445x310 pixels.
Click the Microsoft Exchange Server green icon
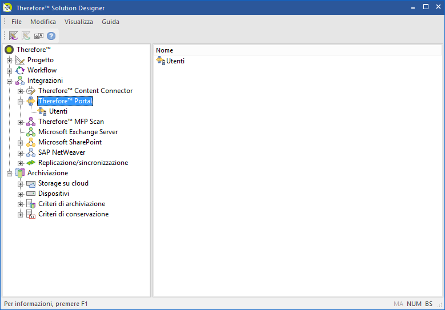pos(31,132)
